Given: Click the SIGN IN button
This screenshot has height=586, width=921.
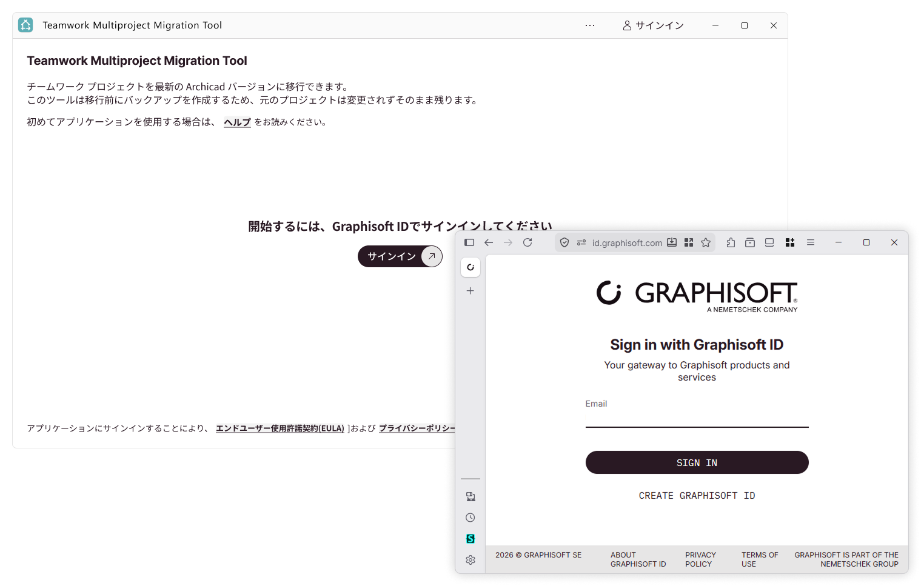Looking at the screenshot, I should tap(697, 462).
